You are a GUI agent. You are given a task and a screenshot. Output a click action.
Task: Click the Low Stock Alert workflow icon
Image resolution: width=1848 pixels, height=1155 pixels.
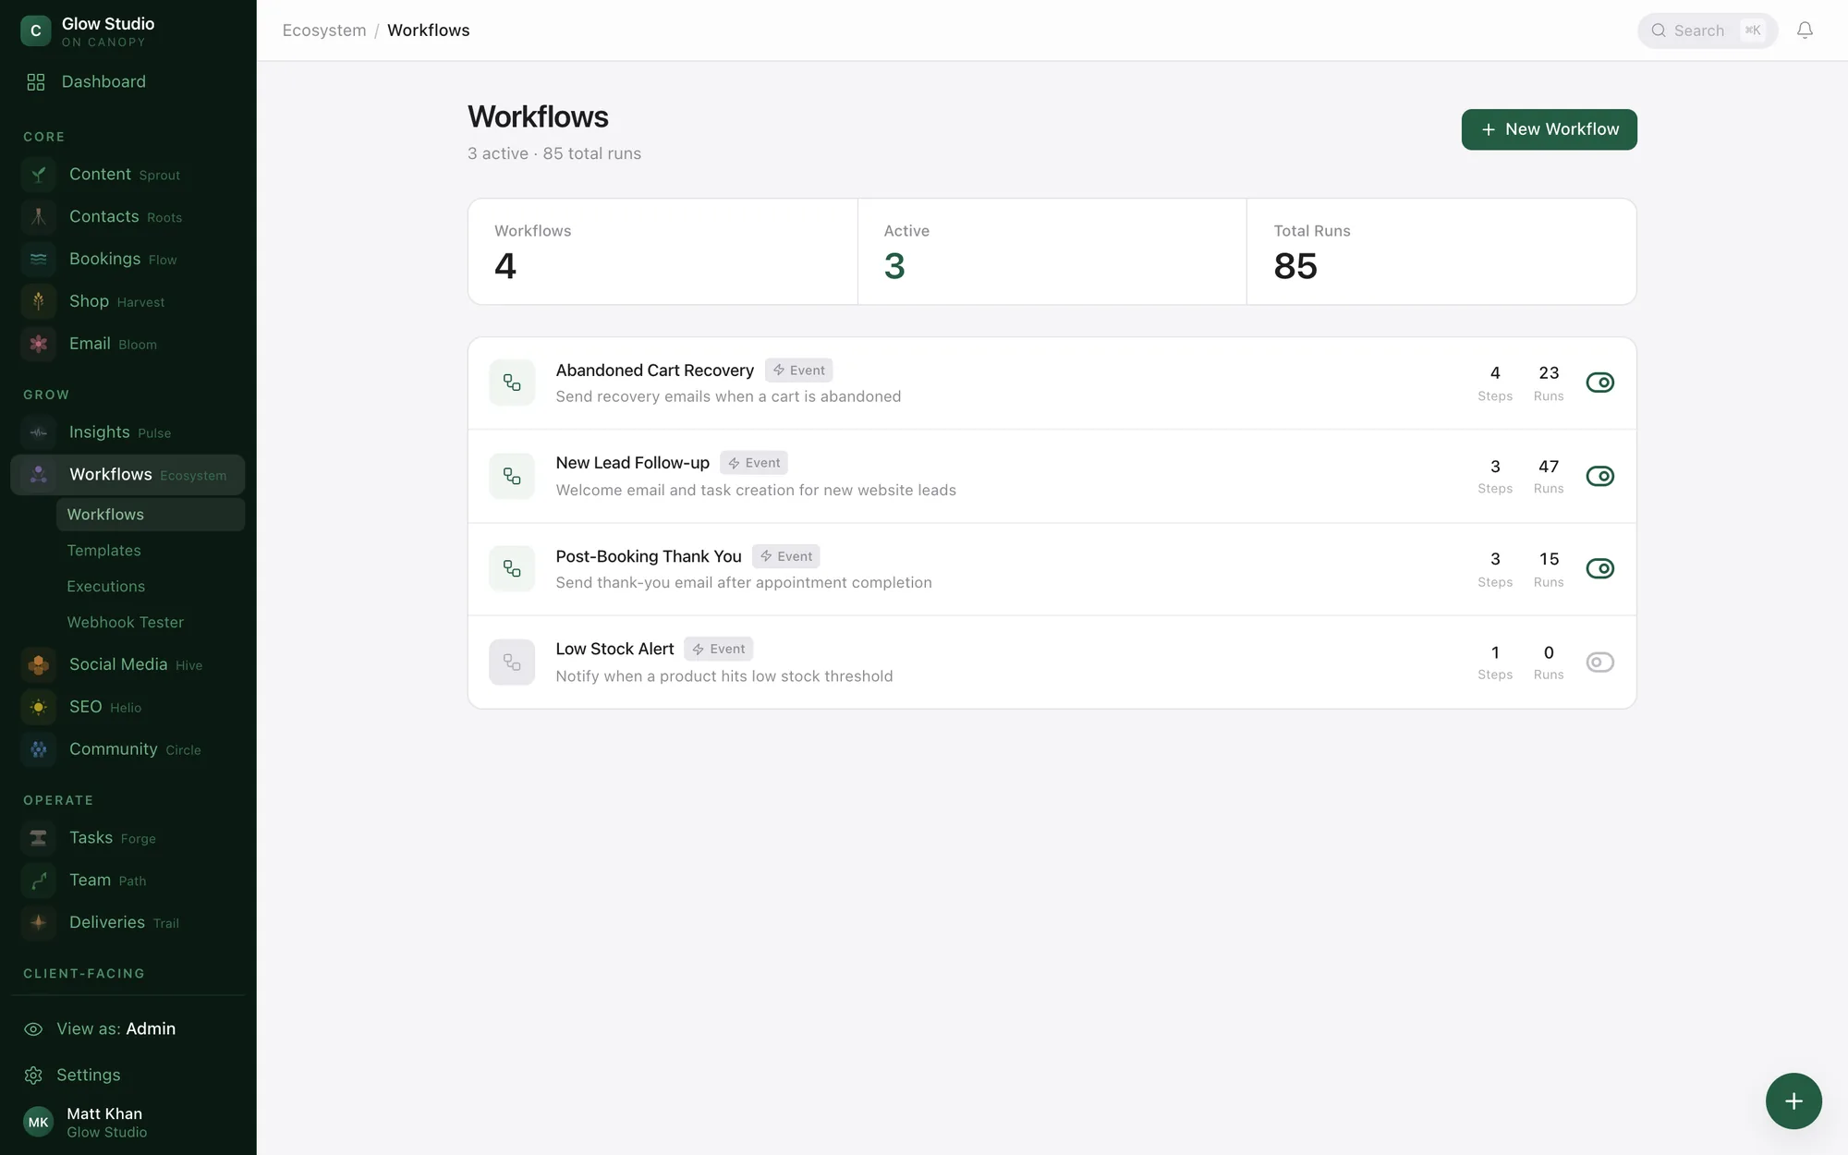click(x=512, y=663)
